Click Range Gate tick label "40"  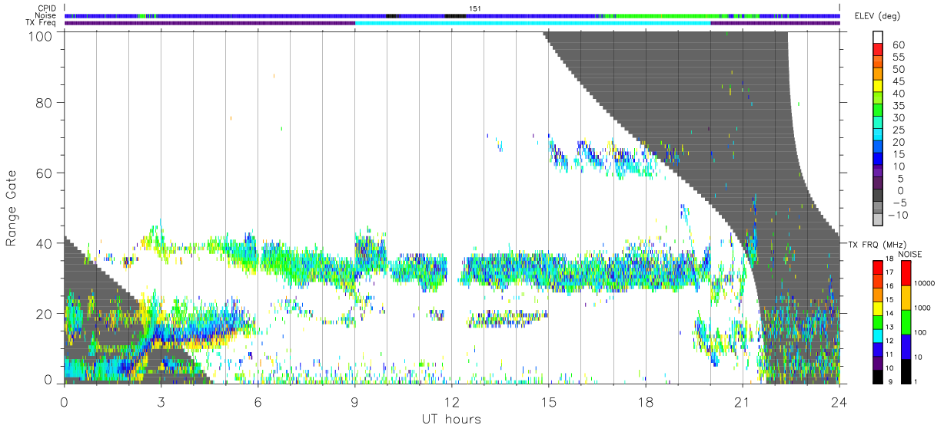[x=45, y=243]
